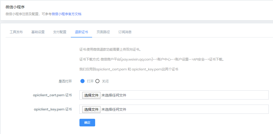Click 选择文件 for apiclient_key.pem certificate
This screenshot has width=273, height=134.
click(91, 109)
